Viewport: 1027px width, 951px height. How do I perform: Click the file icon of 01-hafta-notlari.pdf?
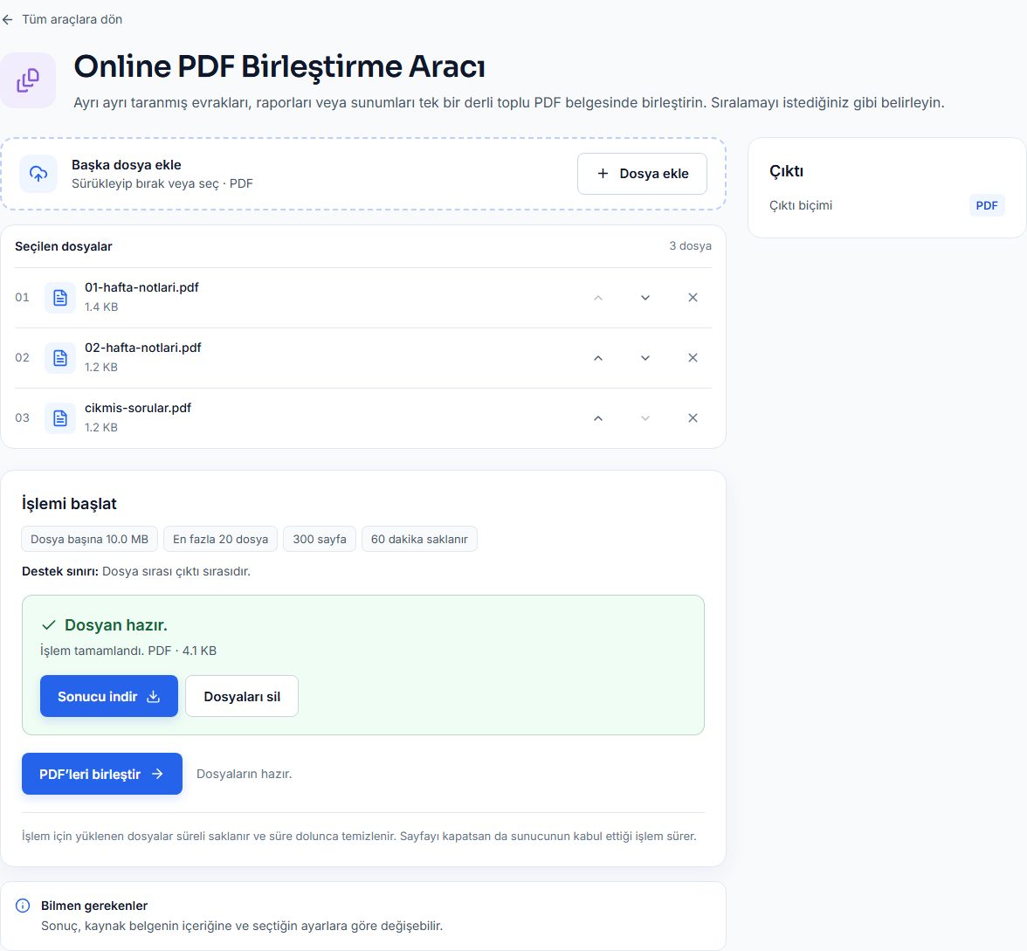60,297
